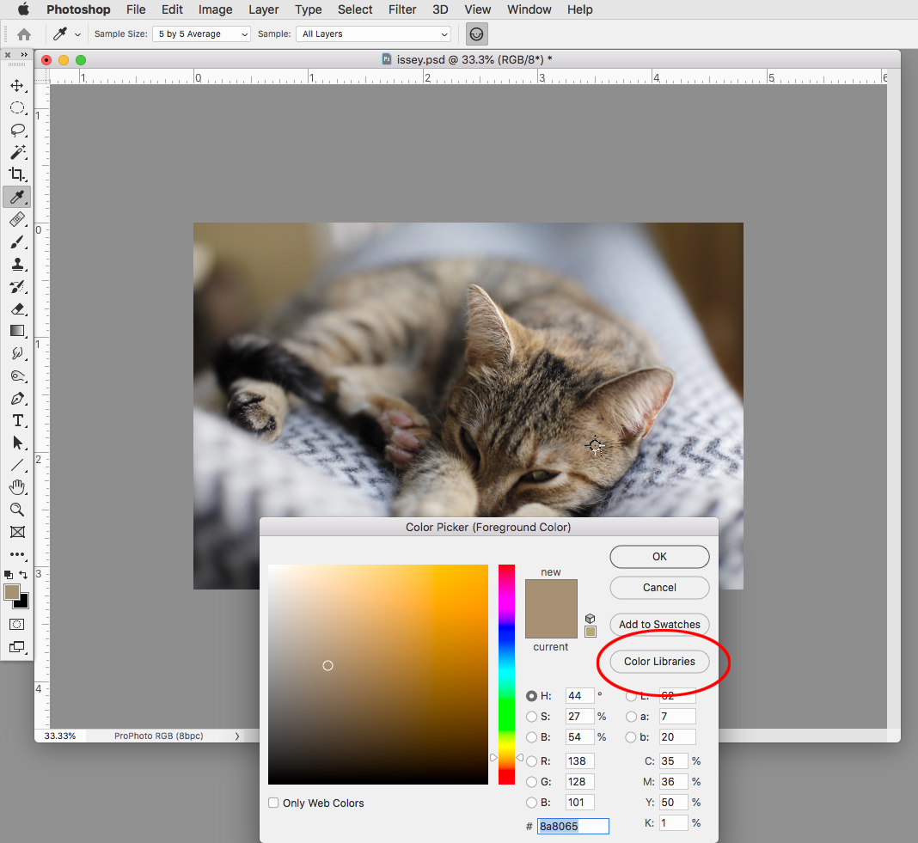Select the Move tool
Screen dimensions: 918x843
[17, 85]
